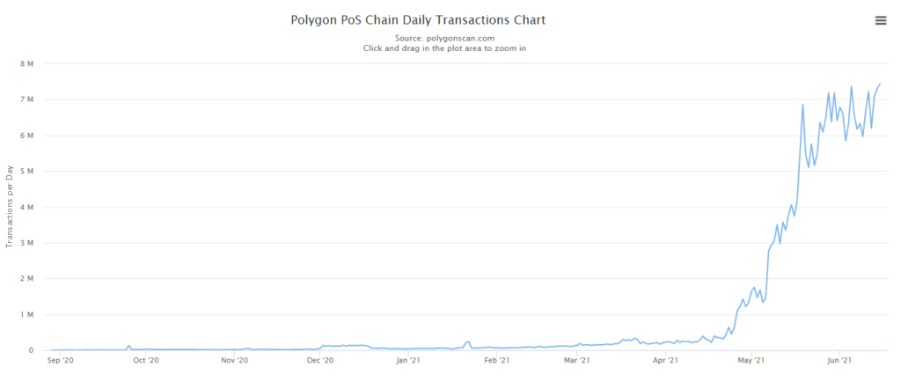Screen dimensions: 901x389
Task: Select the Jun '21 x-axis label
Action: coord(841,360)
